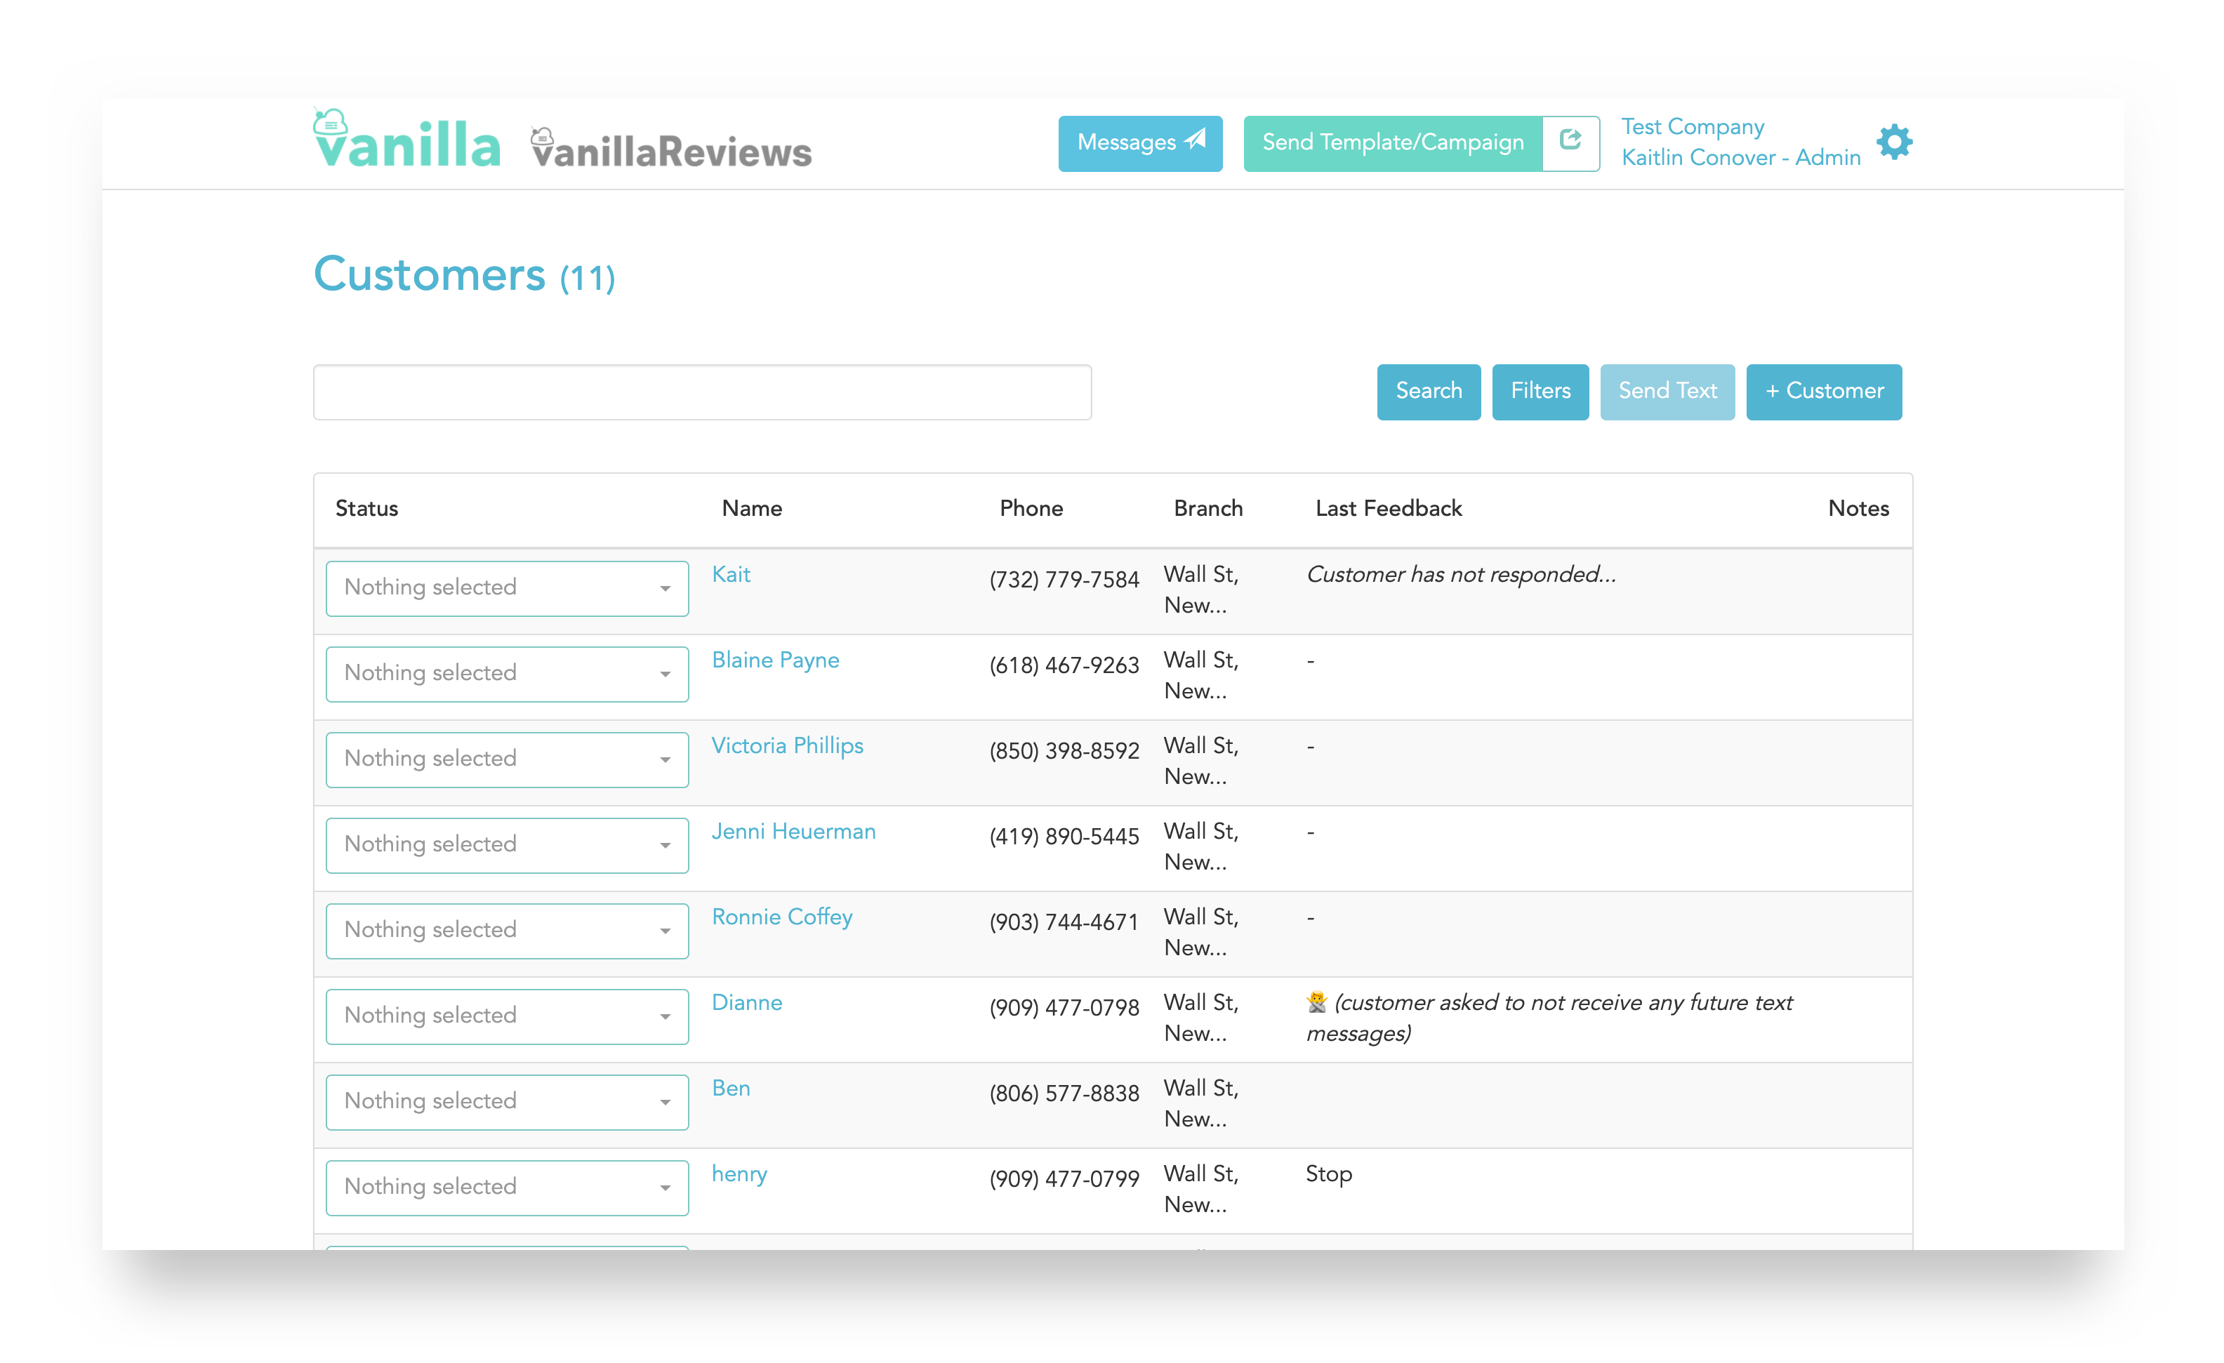Open Victoria Phillips' customer profile
This screenshot has height=1363, width=2224.
pyautogui.click(x=787, y=745)
